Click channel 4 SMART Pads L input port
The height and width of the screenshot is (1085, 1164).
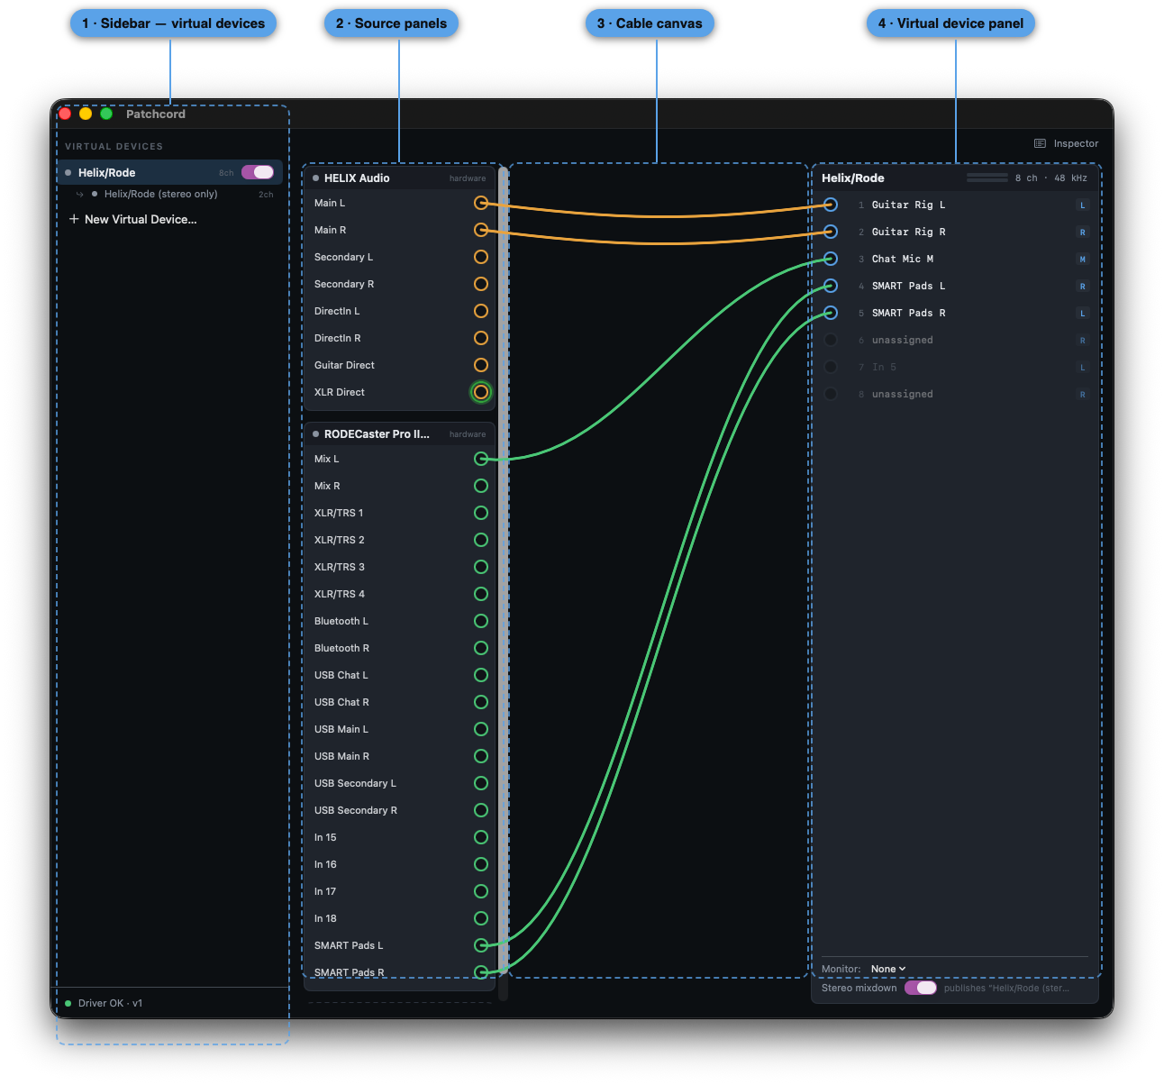[x=831, y=286]
